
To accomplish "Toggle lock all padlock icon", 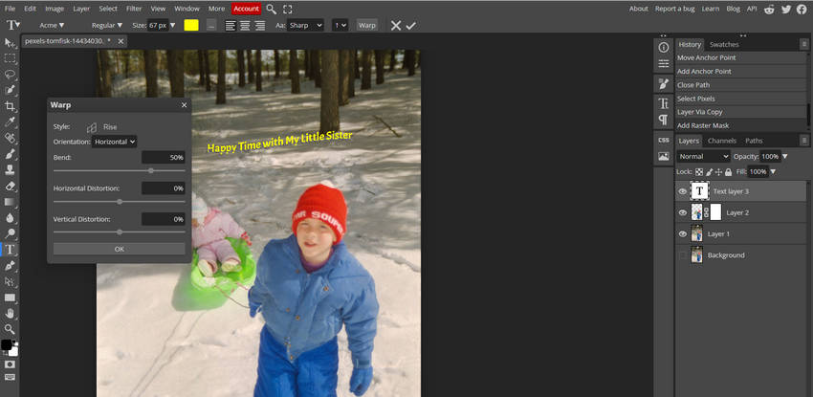I will click(x=728, y=171).
